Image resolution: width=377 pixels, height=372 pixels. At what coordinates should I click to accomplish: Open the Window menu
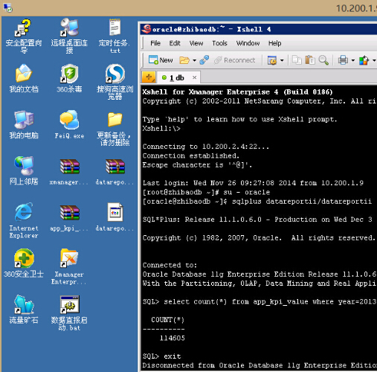pos(248,43)
